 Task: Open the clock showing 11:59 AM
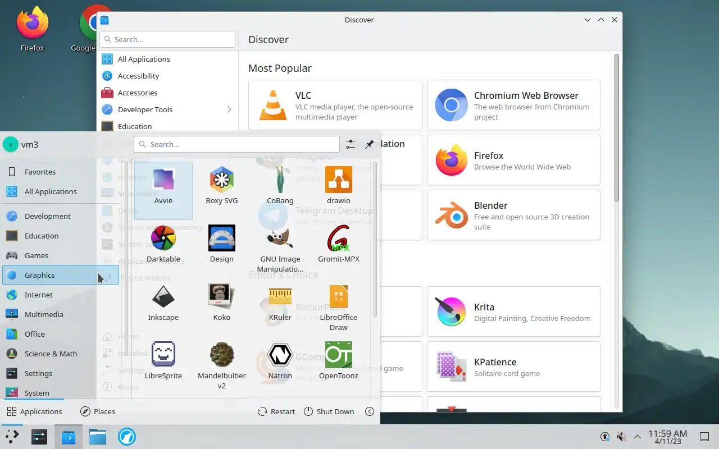pos(667,437)
